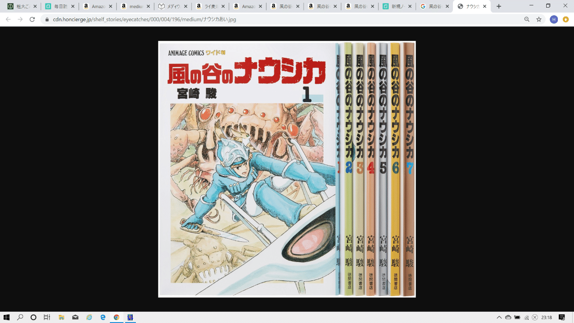Bookmark this page with the star icon
The image size is (574, 323).
tap(539, 19)
